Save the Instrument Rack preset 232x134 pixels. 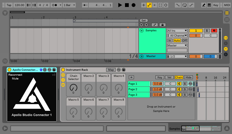pos(124,70)
